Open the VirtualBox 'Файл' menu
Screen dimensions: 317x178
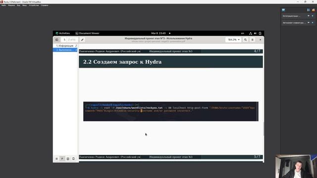(3, 5)
